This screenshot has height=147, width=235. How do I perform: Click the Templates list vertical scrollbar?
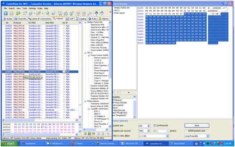pos(134,107)
